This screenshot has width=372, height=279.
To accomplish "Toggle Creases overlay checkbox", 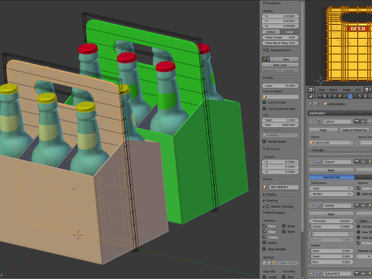I will point(264,237).
